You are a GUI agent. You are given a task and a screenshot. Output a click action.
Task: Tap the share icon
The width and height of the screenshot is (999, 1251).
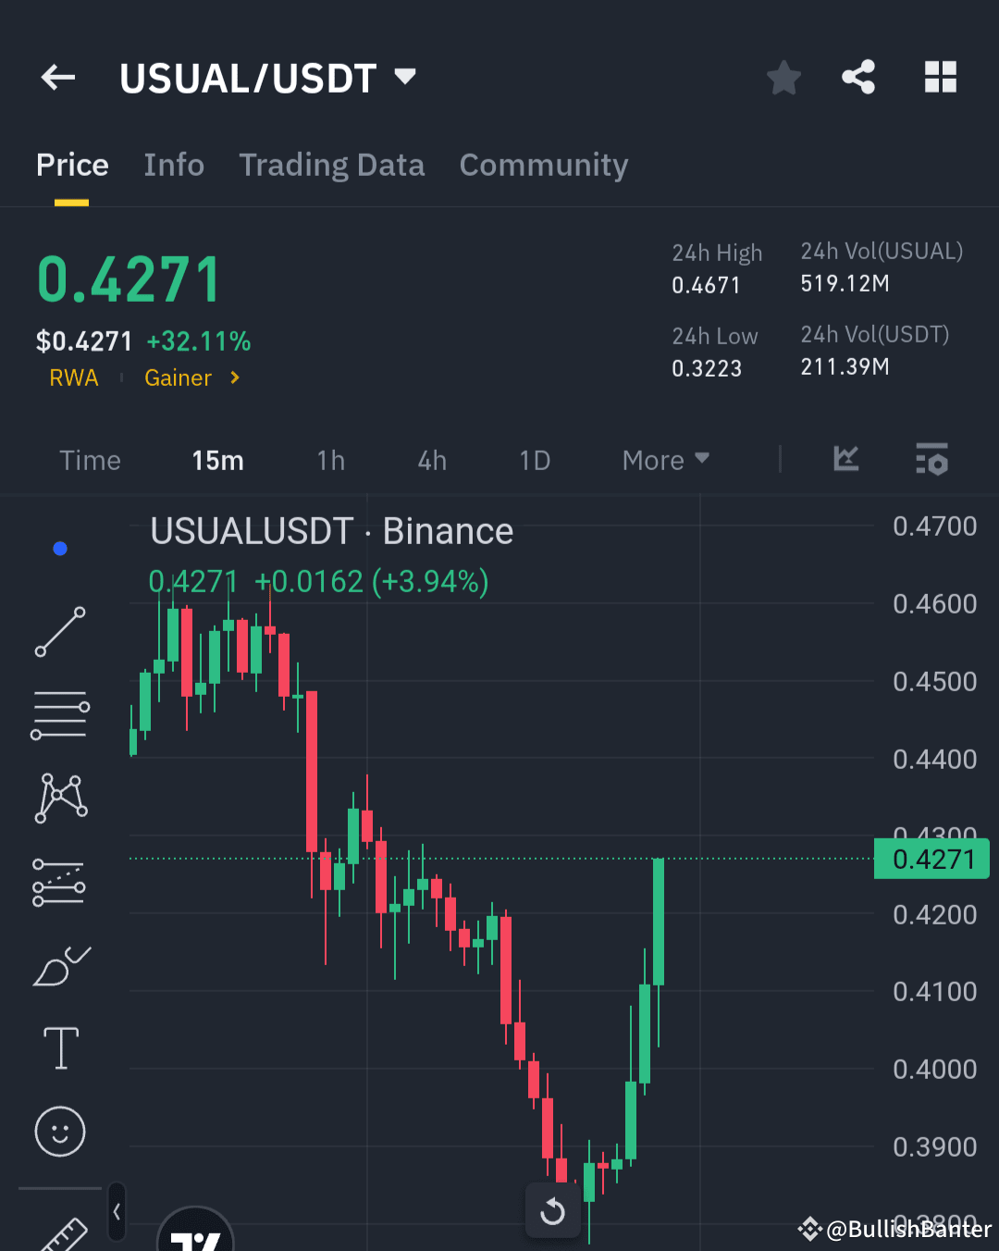click(858, 78)
